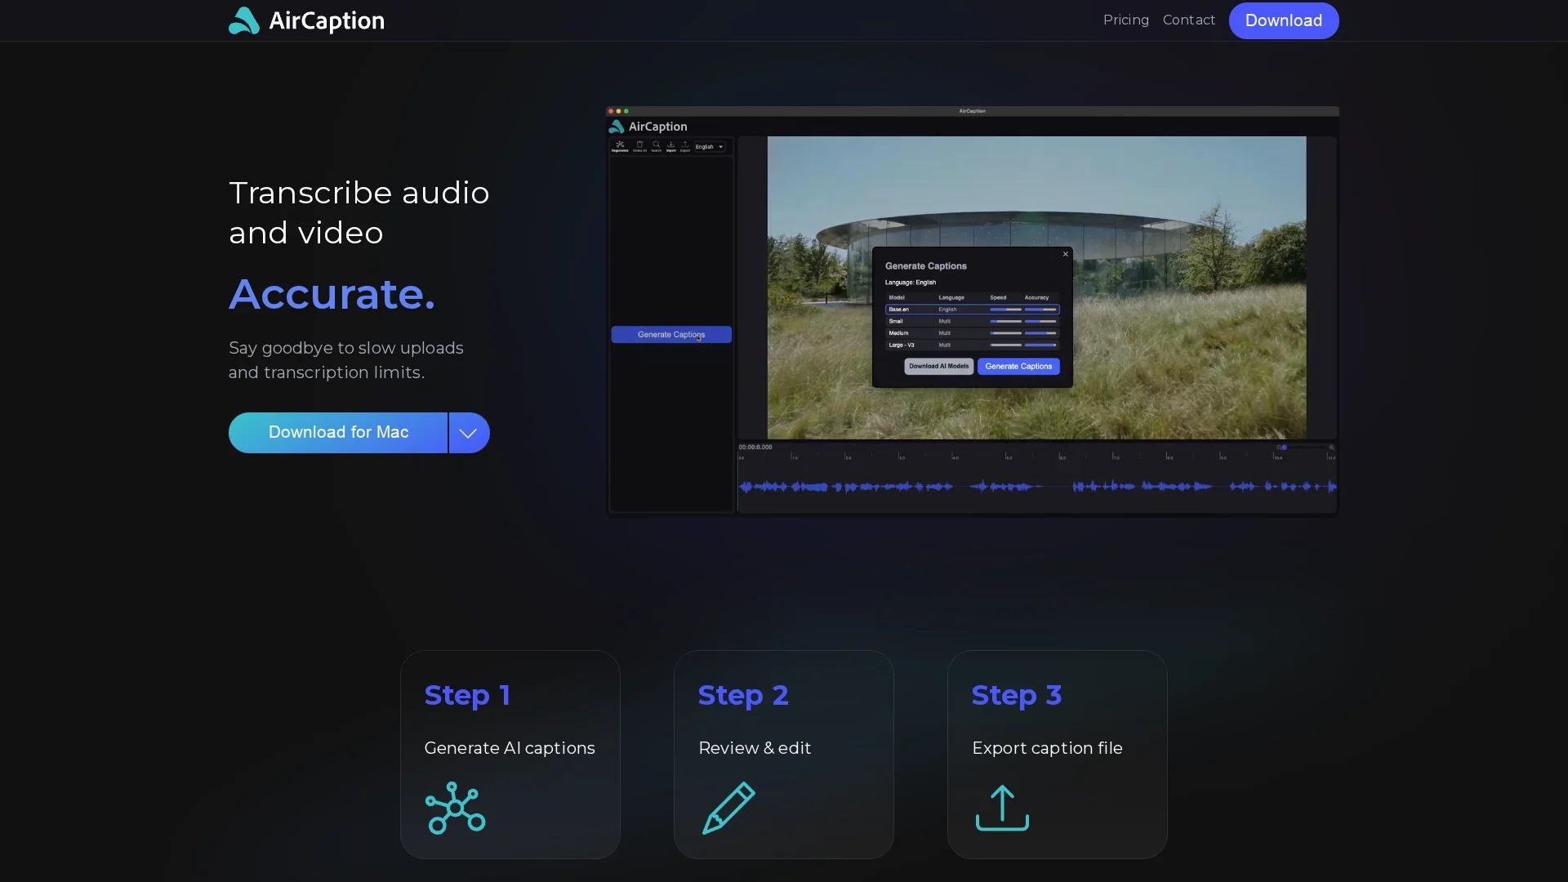1568x882 pixels.
Task: Click the red close dot of app window
Action: [x=611, y=111]
